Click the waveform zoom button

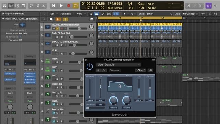click(203, 14)
